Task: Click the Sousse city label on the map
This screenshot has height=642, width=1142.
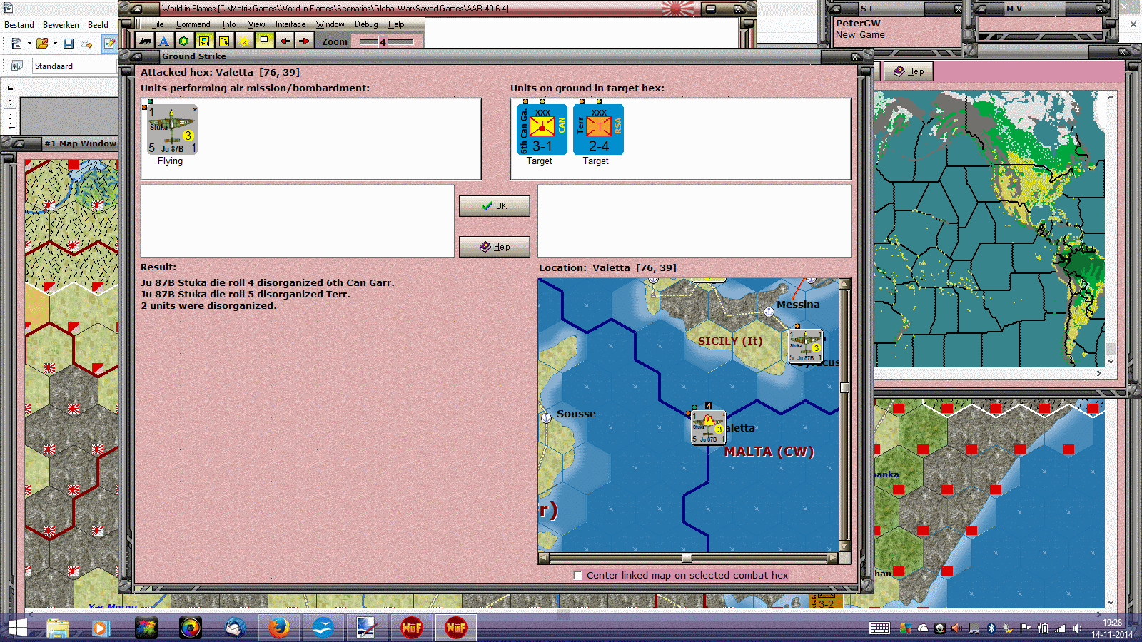Action: click(576, 414)
